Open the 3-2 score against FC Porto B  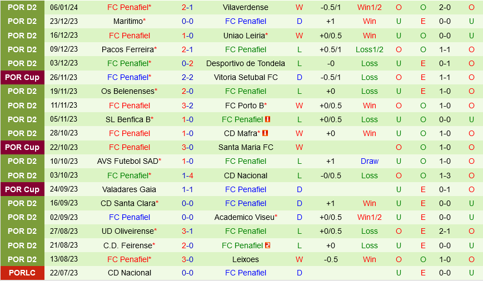(x=187, y=106)
